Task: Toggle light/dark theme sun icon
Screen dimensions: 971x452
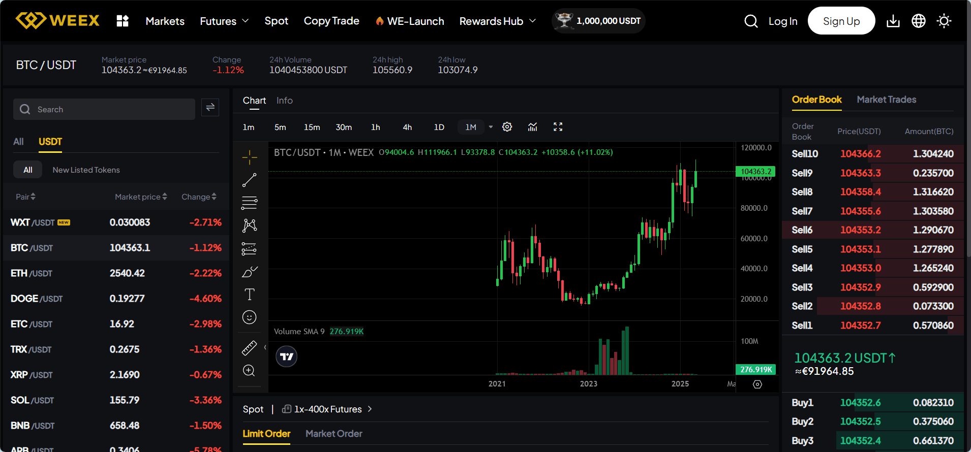Action: (x=944, y=21)
